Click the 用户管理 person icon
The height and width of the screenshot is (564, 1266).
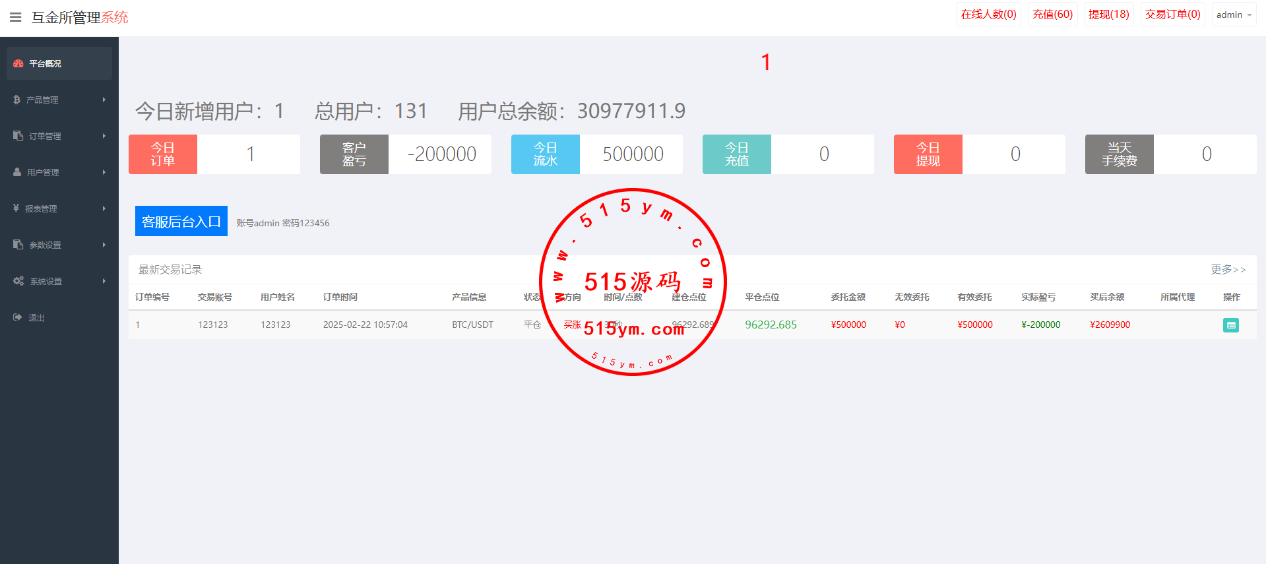(x=18, y=172)
